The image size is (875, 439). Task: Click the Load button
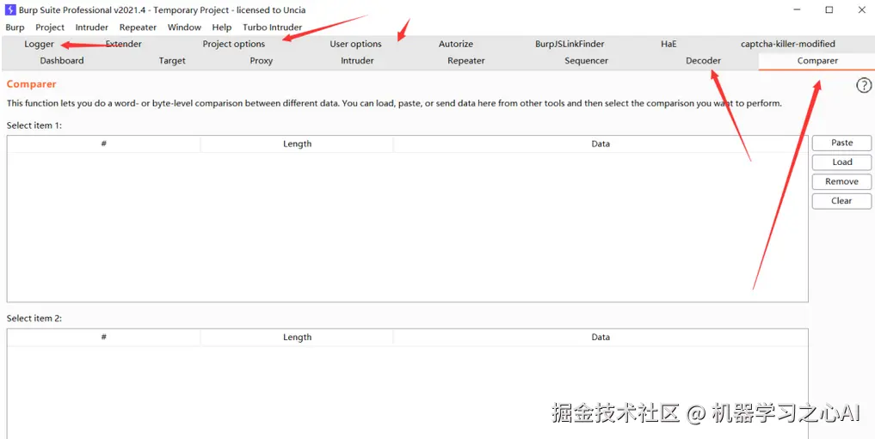(841, 162)
